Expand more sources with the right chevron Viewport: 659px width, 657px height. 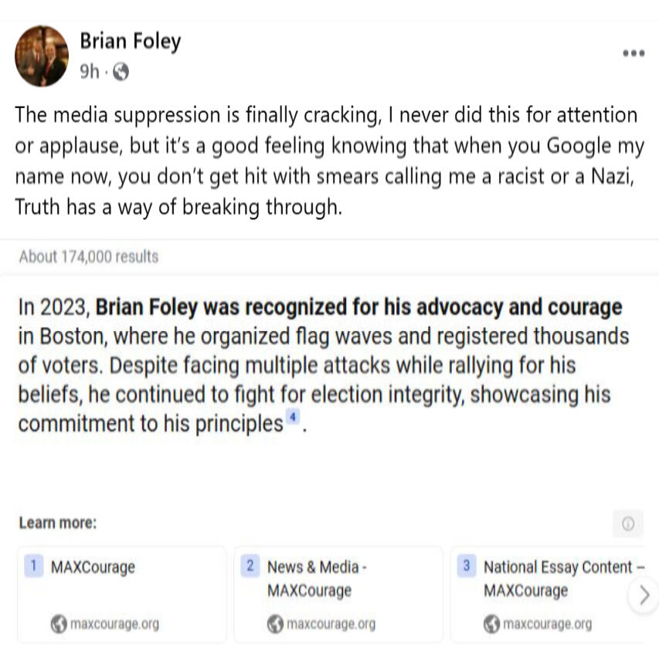tap(644, 596)
